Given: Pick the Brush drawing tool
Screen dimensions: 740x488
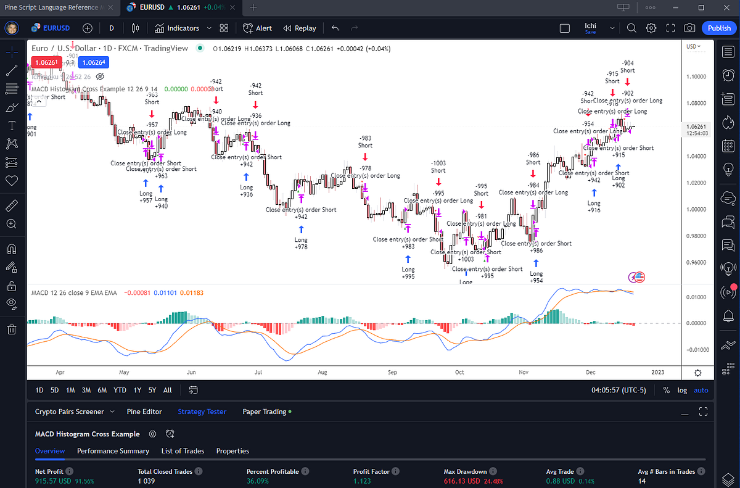Looking at the screenshot, I should tap(11, 107).
